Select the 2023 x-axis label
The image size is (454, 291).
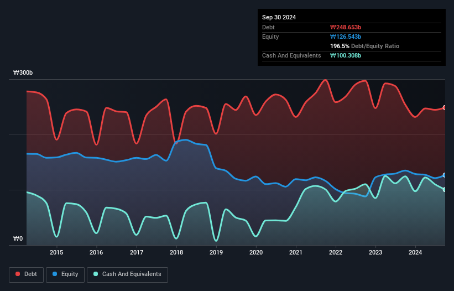pyautogui.click(x=375, y=252)
